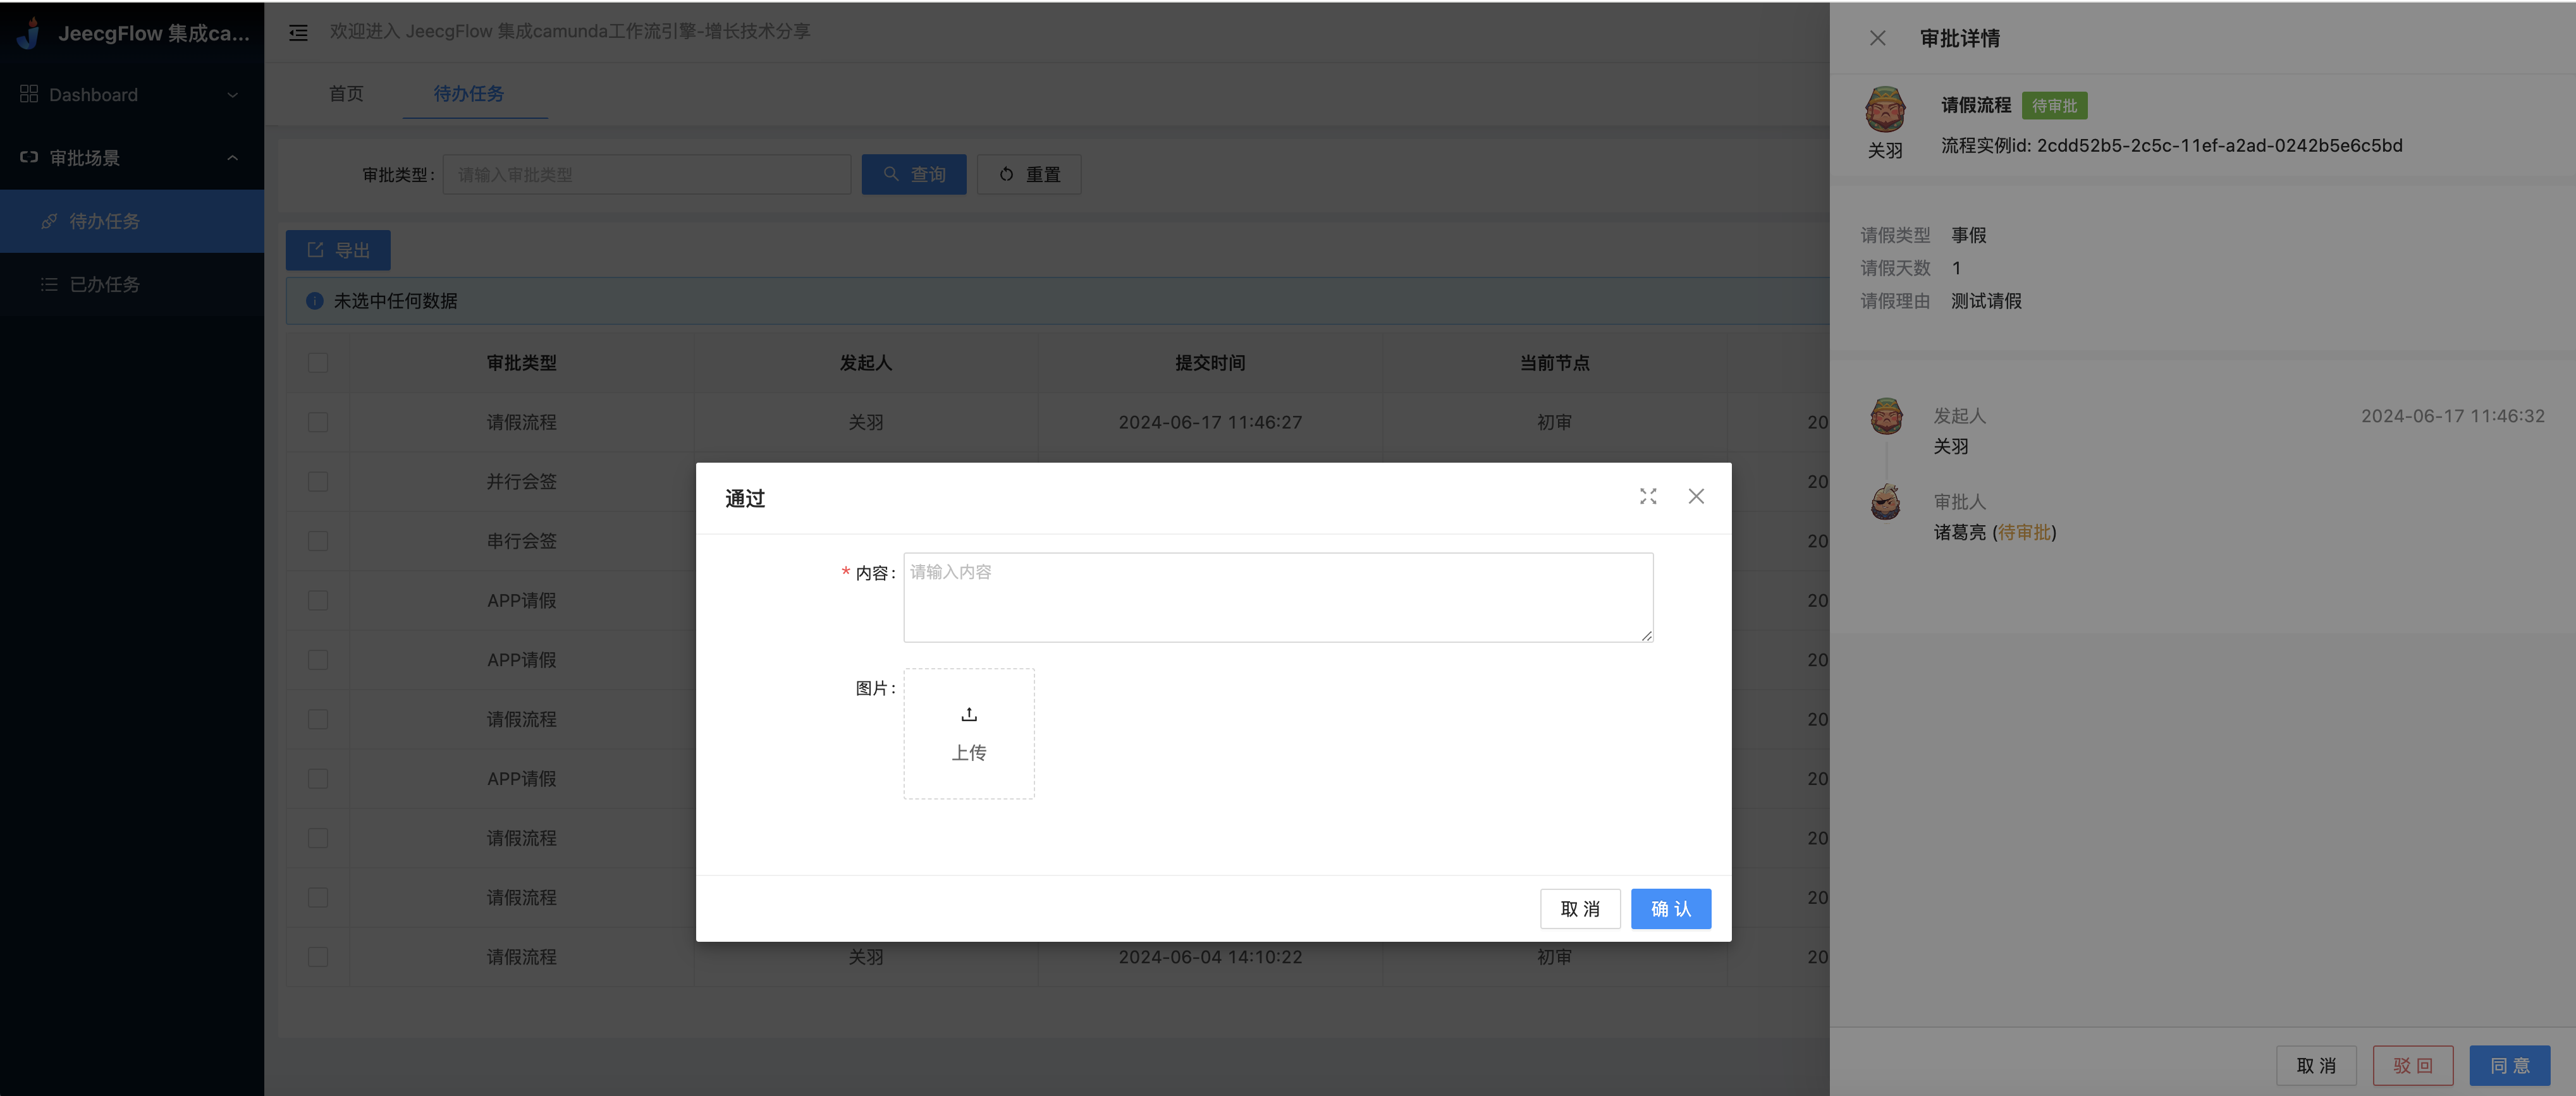Open 已办任务 in the sidebar
This screenshot has width=2576, height=1096.
point(104,284)
